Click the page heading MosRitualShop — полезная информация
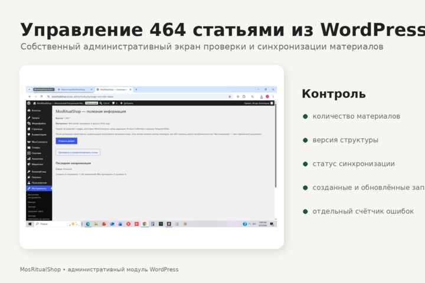Image resolution: width=425 pixels, height=283 pixels. click(x=91, y=111)
